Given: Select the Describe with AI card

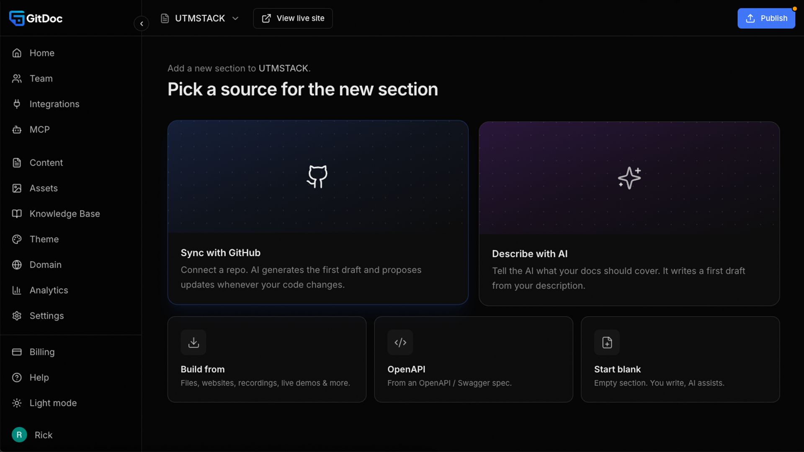Looking at the screenshot, I should coord(629,213).
